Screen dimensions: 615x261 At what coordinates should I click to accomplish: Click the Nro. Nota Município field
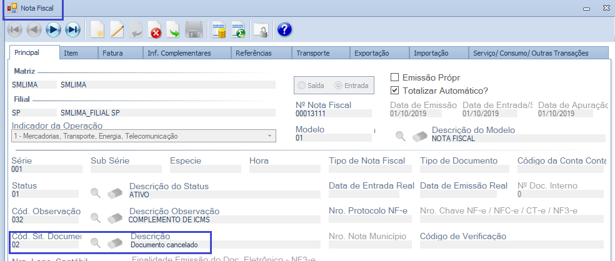click(x=370, y=244)
